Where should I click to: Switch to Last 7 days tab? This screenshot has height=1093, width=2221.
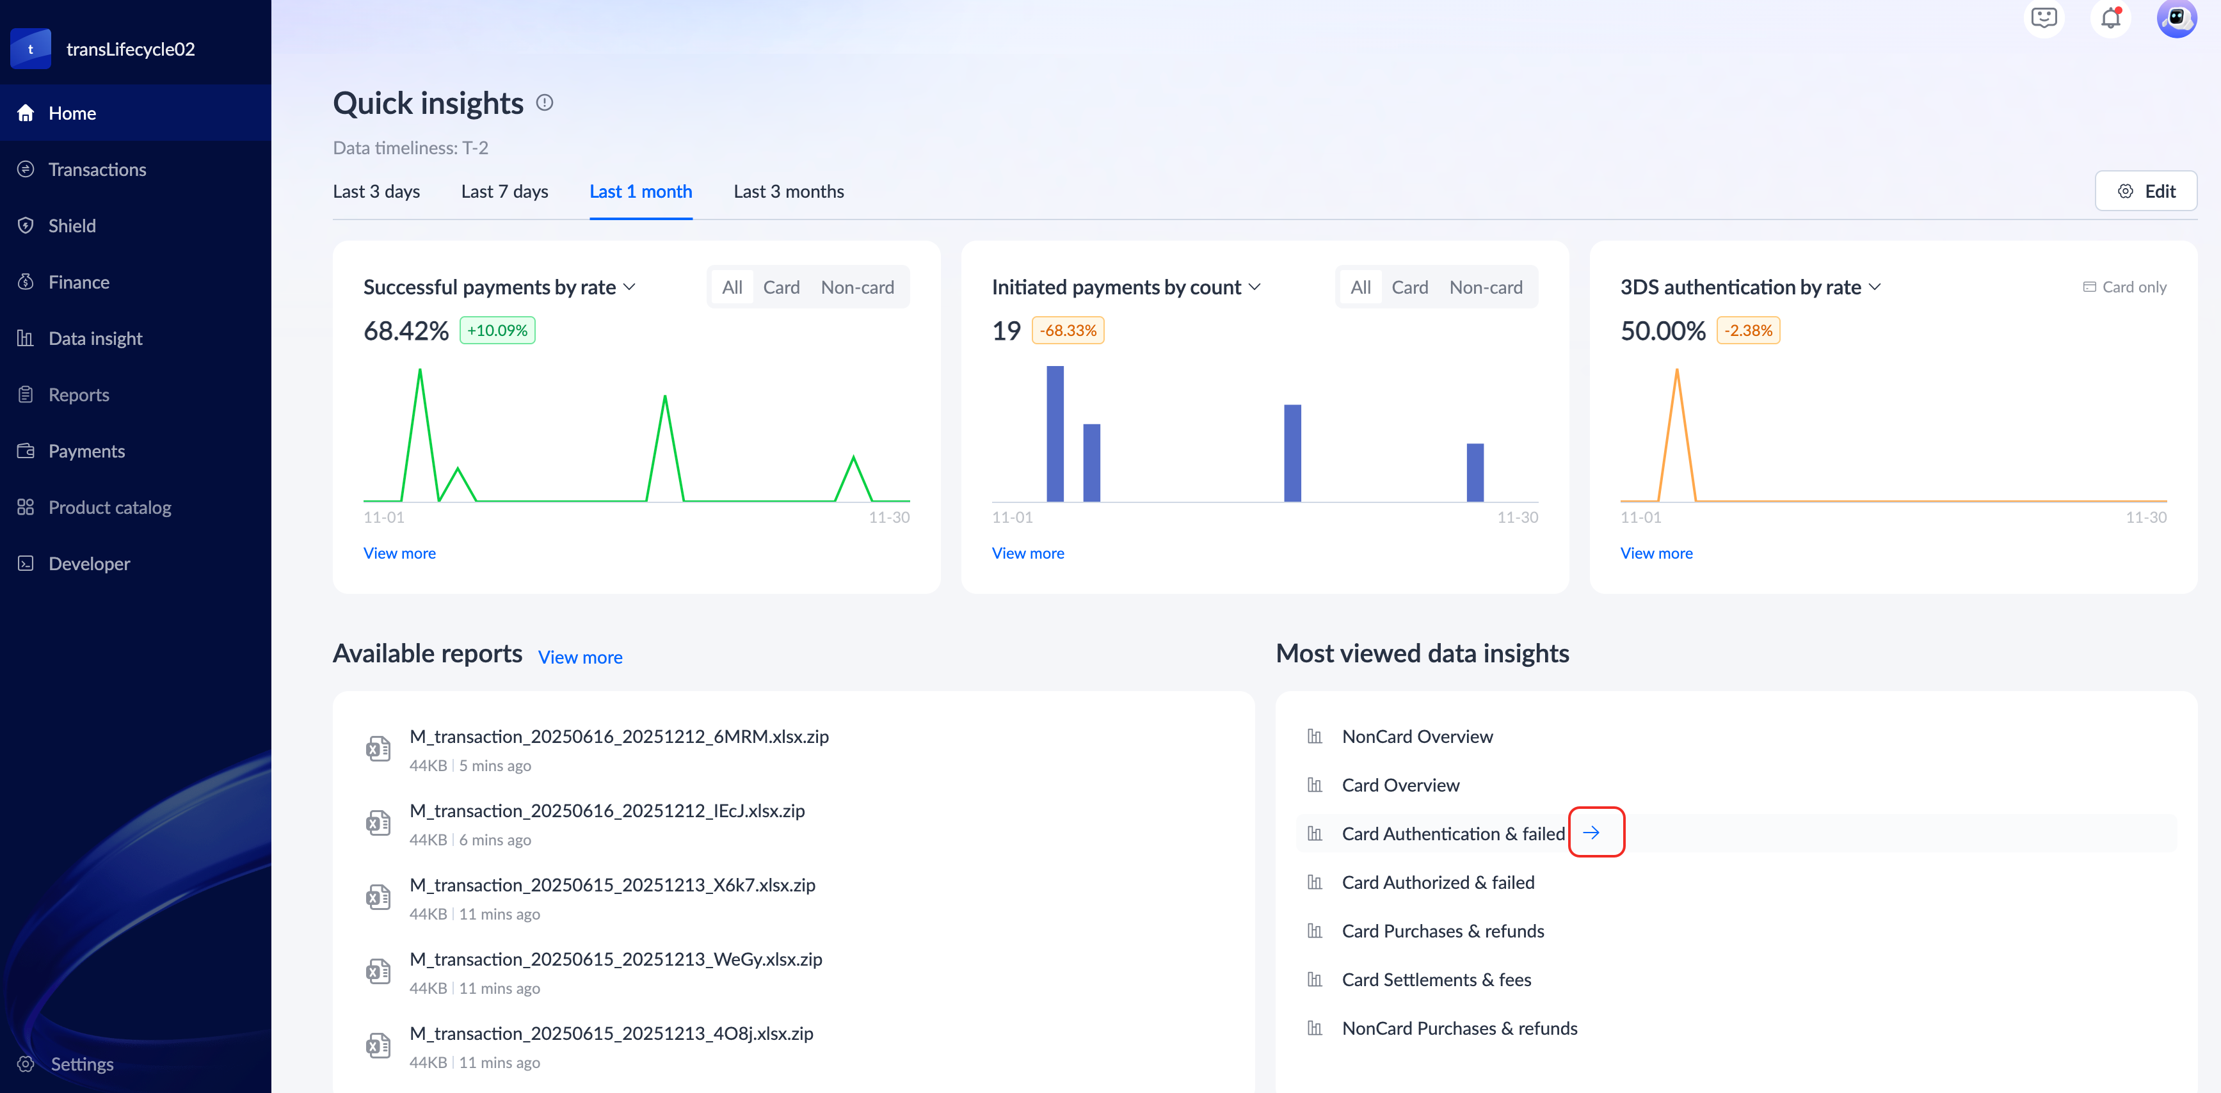[504, 191]
